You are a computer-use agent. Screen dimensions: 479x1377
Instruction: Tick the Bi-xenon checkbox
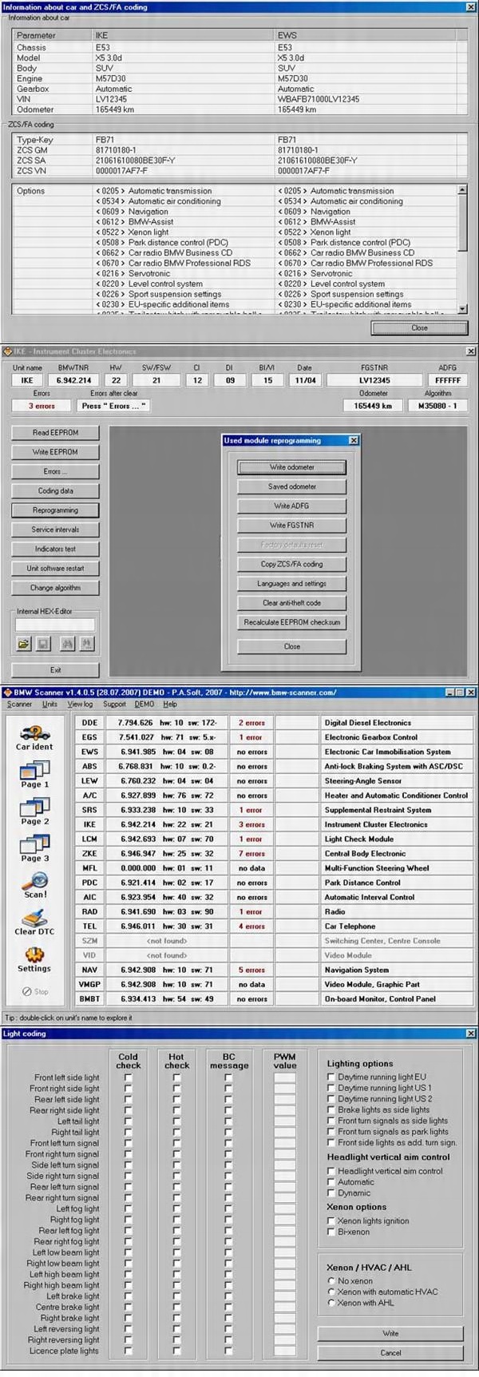[x=331, y=1232]
